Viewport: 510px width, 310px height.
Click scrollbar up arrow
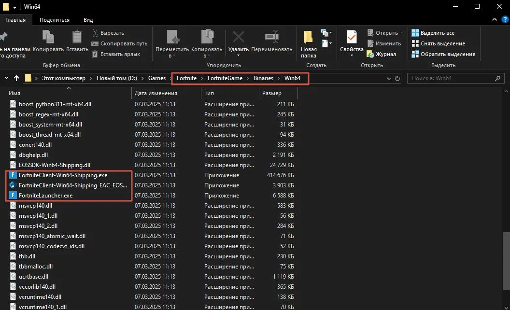pyautogui.click(x=506, y=91)
